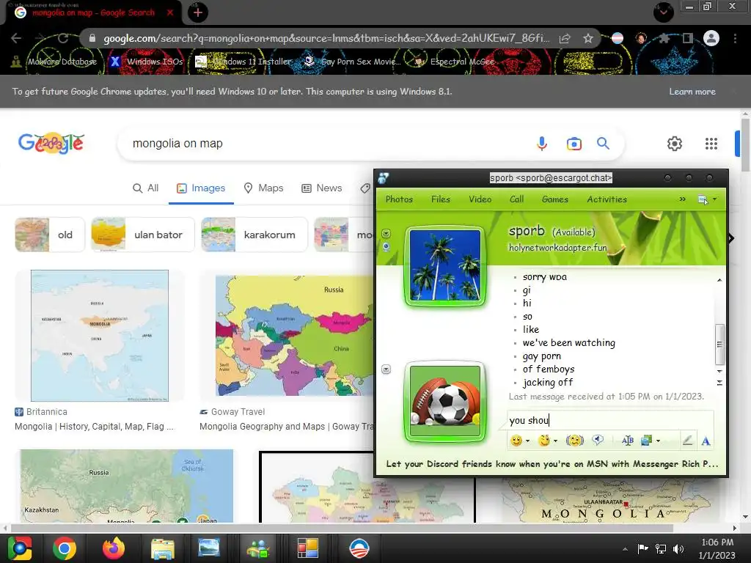The height and width of the screenshot is (563, 751).
Task: Send a nudge in Messenger
Action: [575, 441]
